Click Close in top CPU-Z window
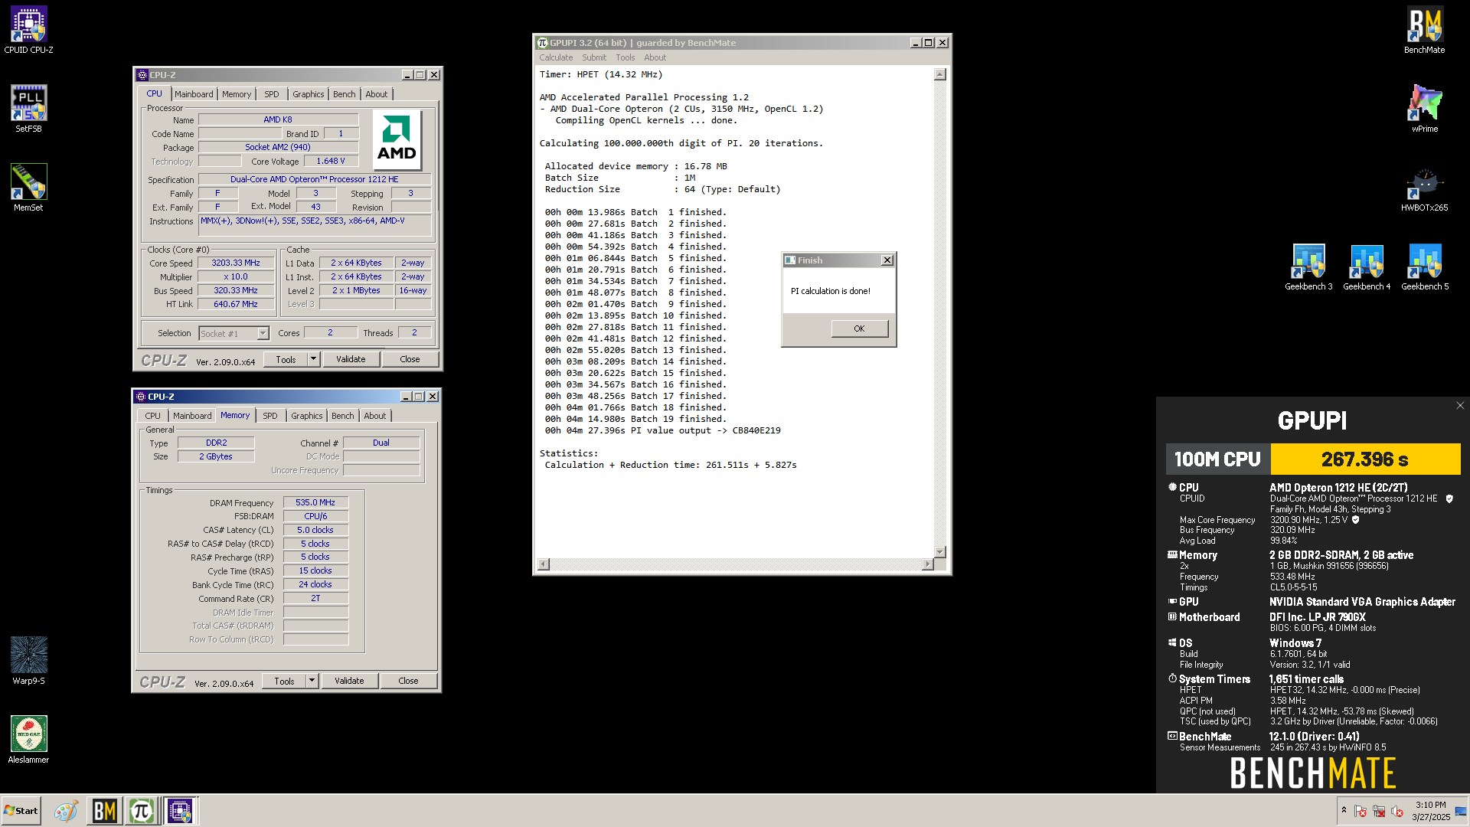 (410, 359)
